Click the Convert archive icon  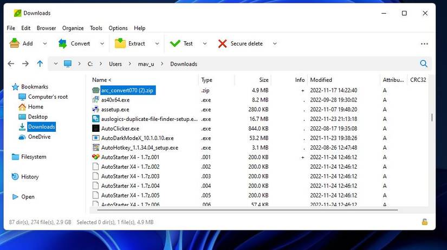click(x=62, y=43)
